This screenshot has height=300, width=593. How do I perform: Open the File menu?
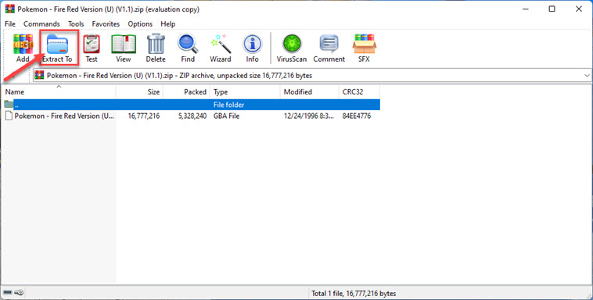tap(10, 23)
